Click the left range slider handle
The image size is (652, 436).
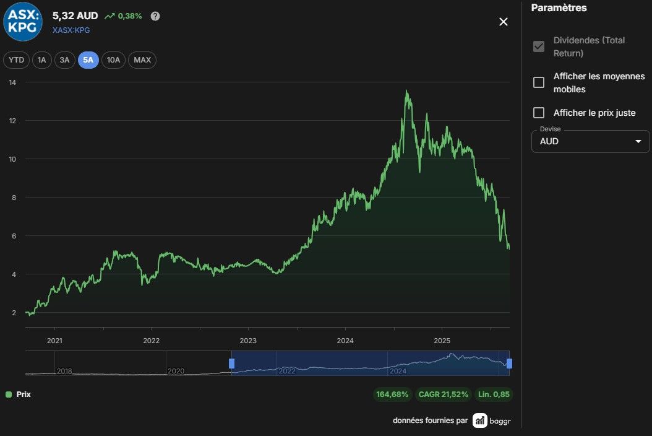coord(231,364)
